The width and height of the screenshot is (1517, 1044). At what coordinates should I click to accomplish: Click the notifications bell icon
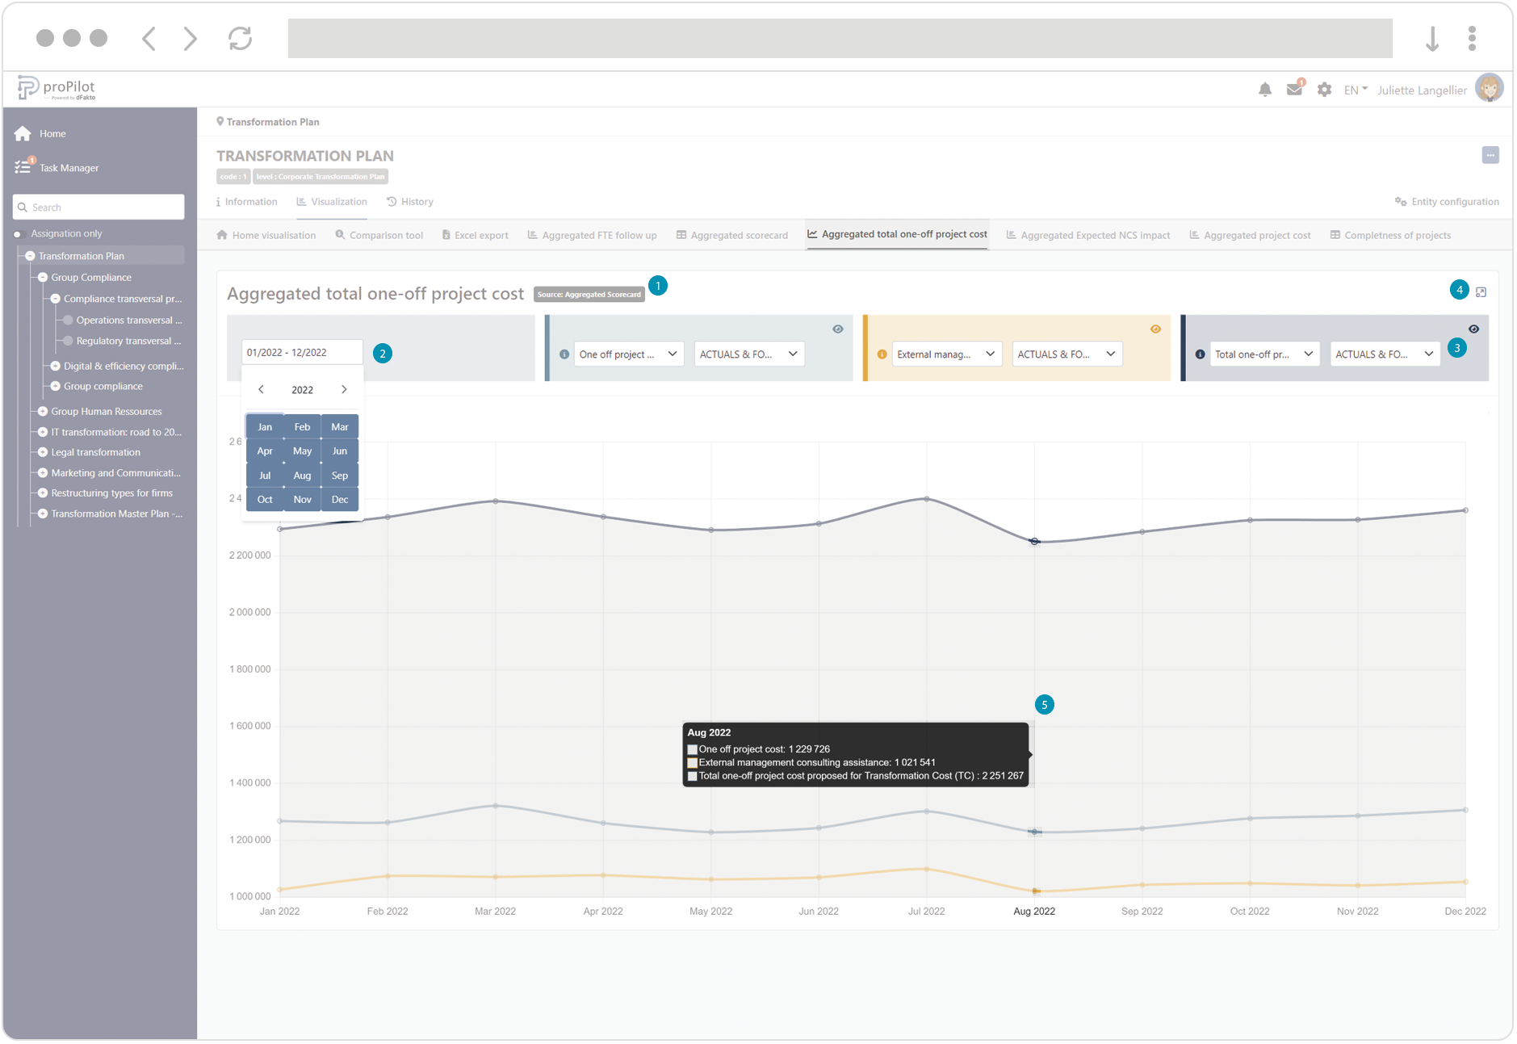click(x=1264, y=90)
